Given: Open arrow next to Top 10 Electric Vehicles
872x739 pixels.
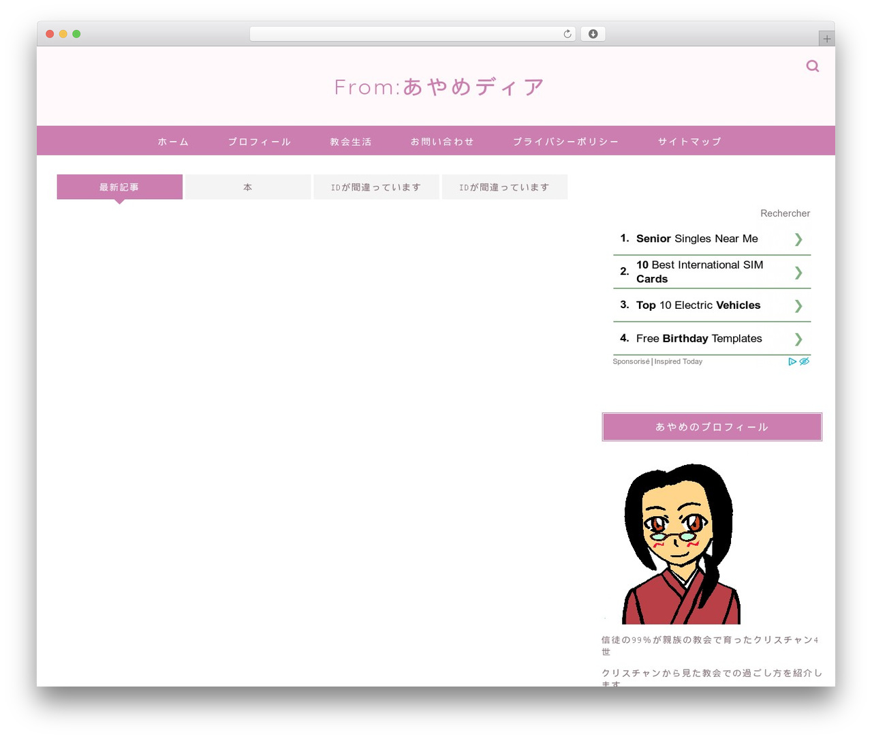Looking at the screenshot, I should 798,306.
